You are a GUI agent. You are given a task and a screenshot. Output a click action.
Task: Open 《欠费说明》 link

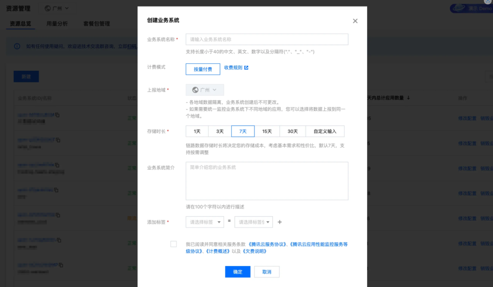(255, 251)
